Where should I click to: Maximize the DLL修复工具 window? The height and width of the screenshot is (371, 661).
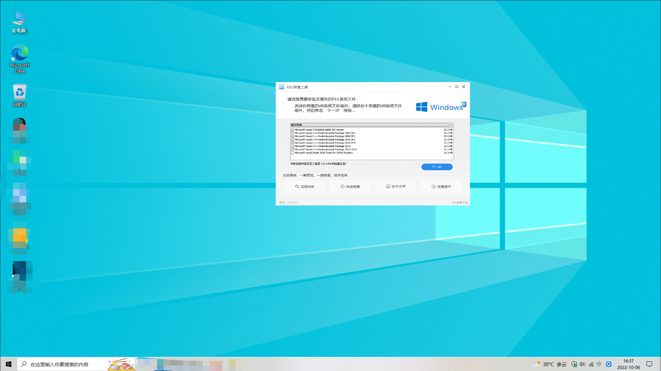457,87
